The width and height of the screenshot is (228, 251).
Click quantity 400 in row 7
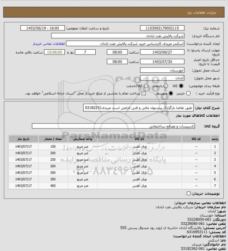point(53,186)
